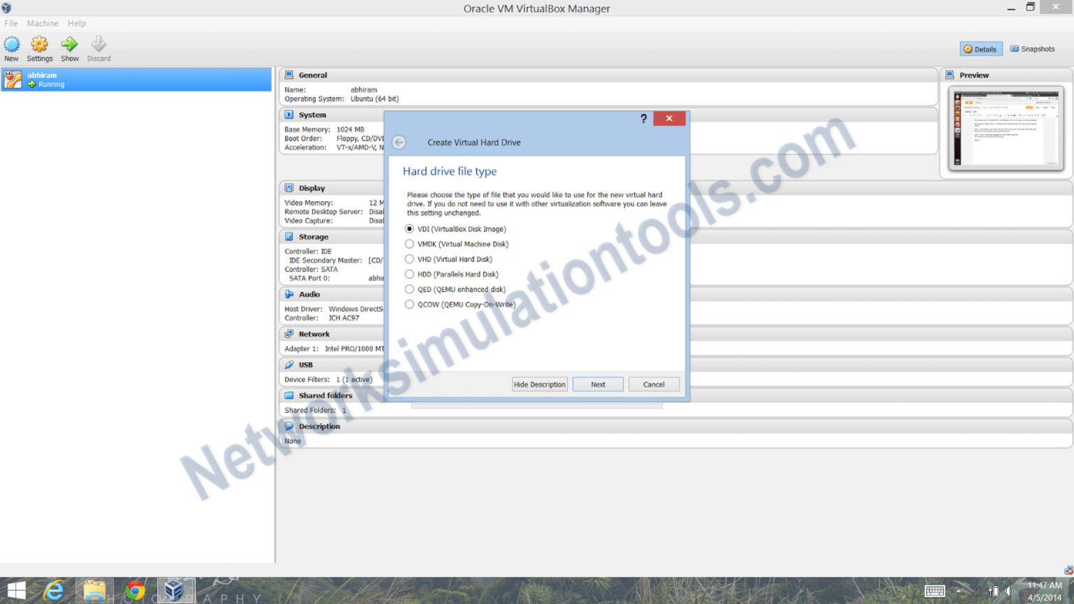Expand hidden icons in the system tray
The image size is (1074, 604).
(x=958, y=590)
